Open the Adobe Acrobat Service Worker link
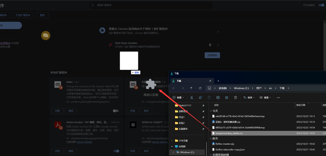This screenshot has width=326, height=156. click(x=84, y=142)
